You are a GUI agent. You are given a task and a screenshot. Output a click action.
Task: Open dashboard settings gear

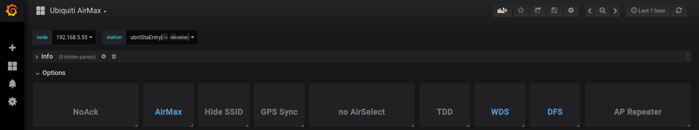571,11
